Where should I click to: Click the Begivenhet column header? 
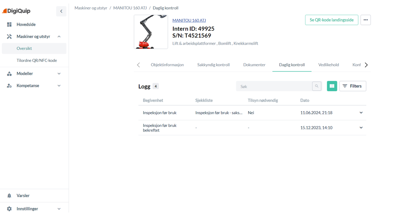click(153, 101)
